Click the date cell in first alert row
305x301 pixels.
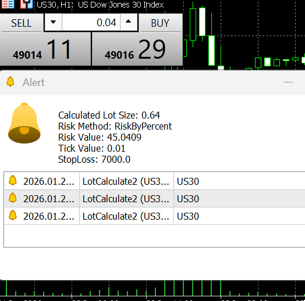pyautogui.click(x=49, y=181)
